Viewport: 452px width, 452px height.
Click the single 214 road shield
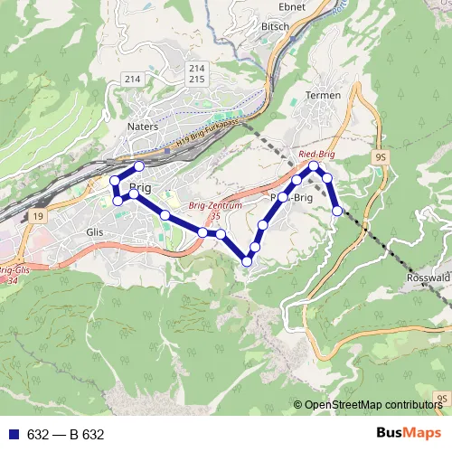click(x=133, y=80)
